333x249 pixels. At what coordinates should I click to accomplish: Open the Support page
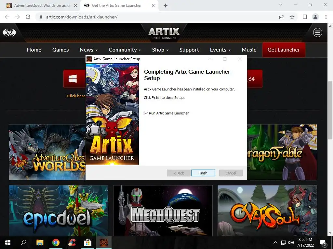189,50
